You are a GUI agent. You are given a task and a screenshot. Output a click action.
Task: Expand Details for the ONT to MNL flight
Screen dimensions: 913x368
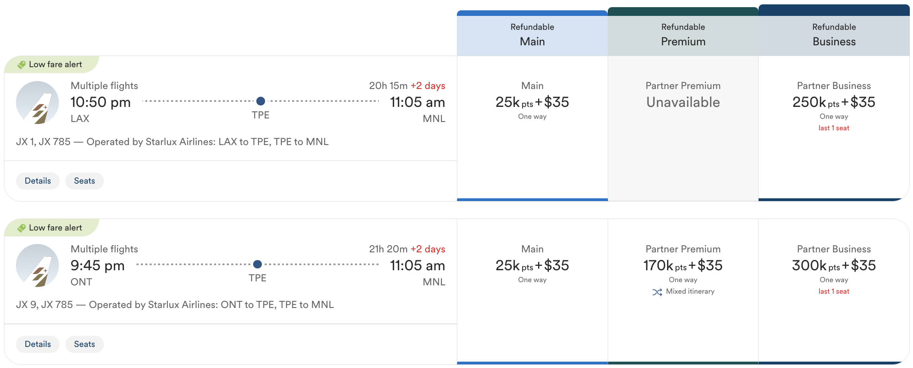(x=37, y=344)
